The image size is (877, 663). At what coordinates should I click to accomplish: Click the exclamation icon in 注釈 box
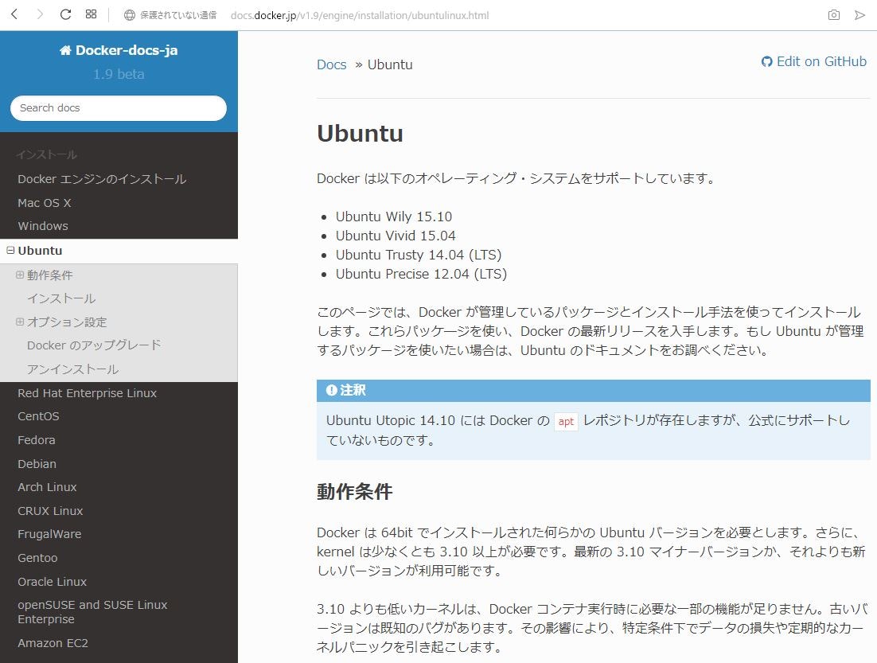point(331,390)
